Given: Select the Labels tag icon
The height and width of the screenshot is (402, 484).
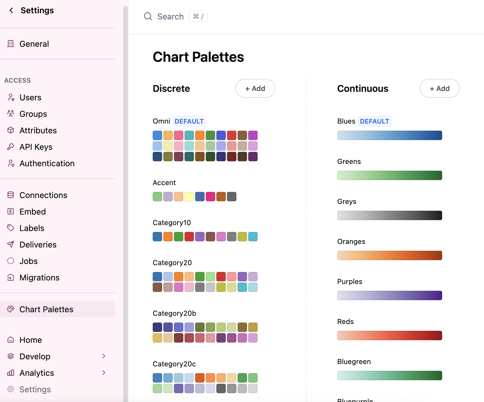Looking at the screenshot, I should tap(11, 228).
